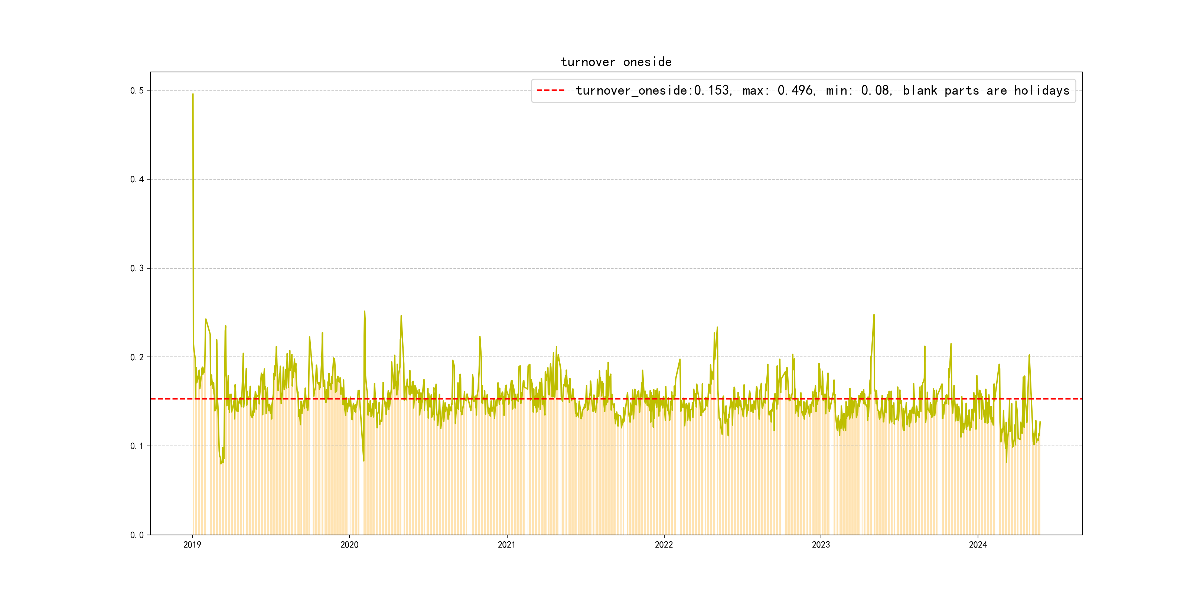Click the chart title 'turnover oneside'
Screen dimensions: 1203x601
(616, 62)
